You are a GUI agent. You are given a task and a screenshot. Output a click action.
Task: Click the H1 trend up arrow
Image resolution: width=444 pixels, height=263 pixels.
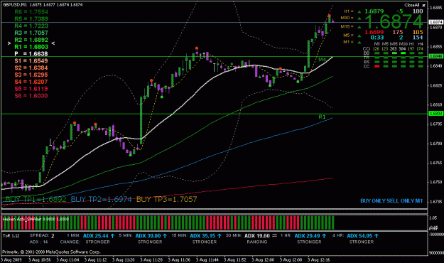[359, 11]
